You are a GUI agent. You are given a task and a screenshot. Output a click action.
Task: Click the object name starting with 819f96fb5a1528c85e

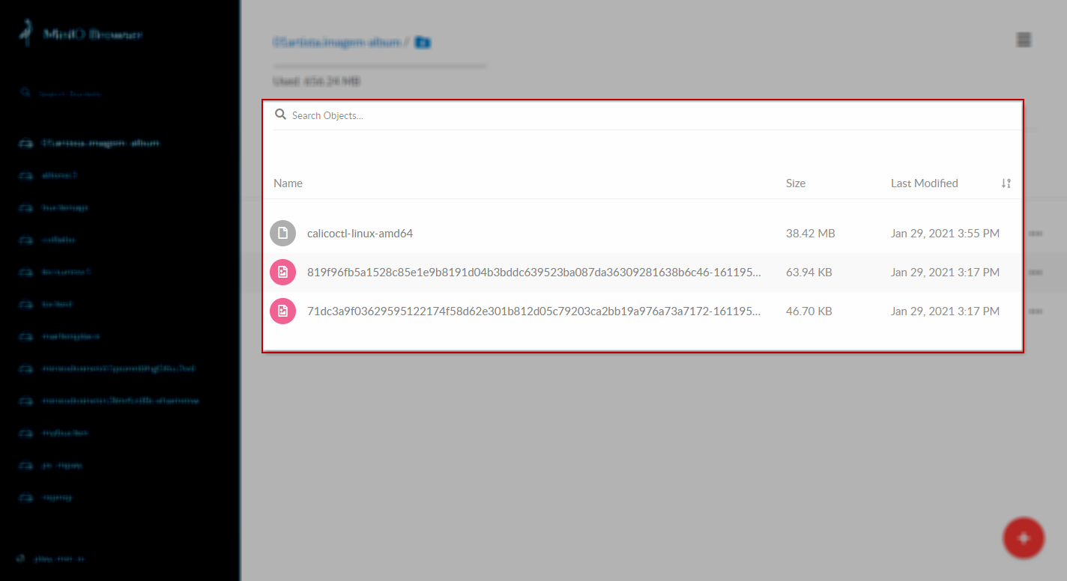pos(534,273)
